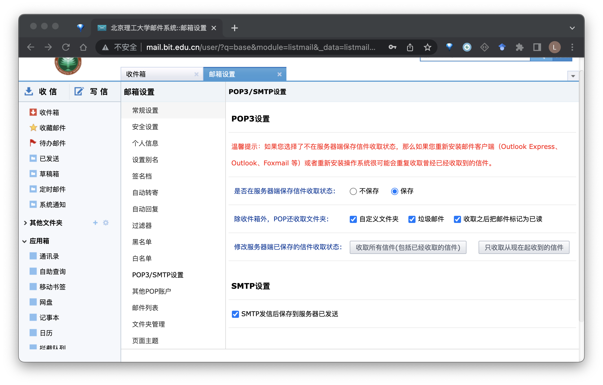Click the browser address bar URL
The width and height of the screenshot is (603, 385).
point(260,47)
